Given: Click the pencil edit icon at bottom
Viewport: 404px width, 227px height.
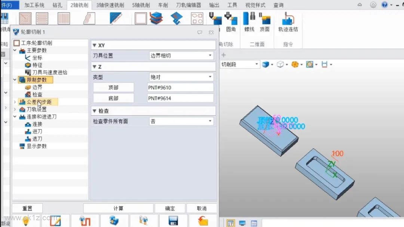Looking at the screenshot, I should pyautogui.click(x=55, y=221).
